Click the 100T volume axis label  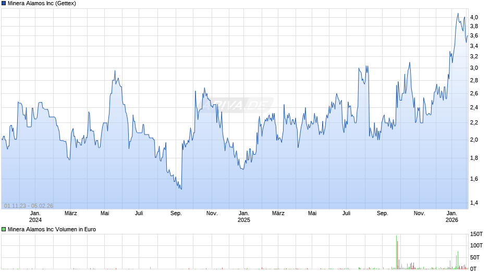(x=476, y=245)
